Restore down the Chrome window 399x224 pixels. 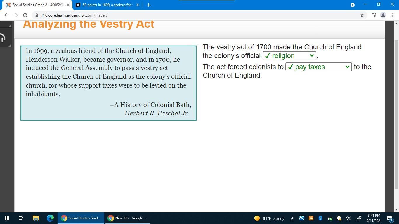[x=379, y=4]
